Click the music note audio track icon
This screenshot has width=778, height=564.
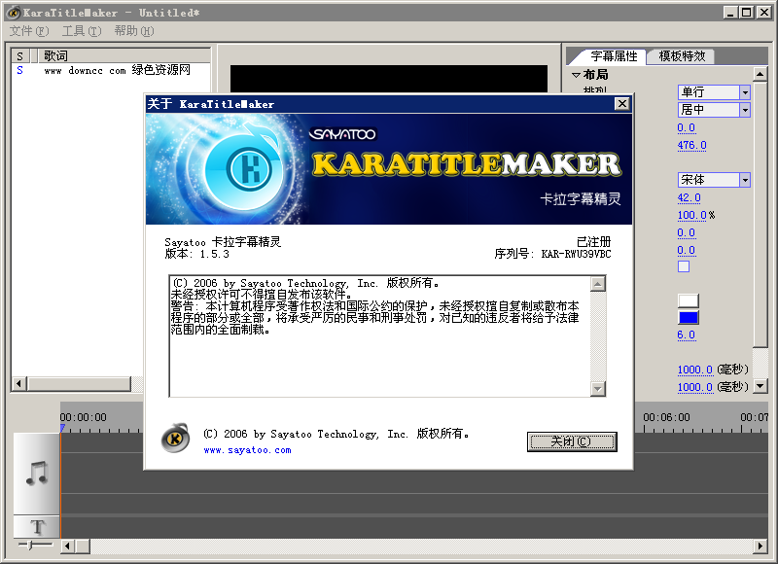[x=37, y=474]
